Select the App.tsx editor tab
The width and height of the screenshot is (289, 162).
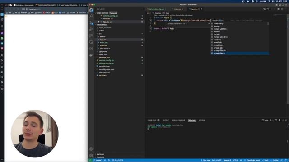(195, 9)
